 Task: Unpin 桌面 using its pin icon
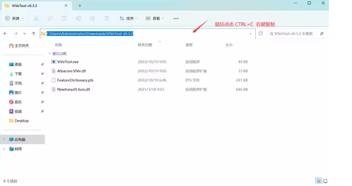tap(42, 64)
